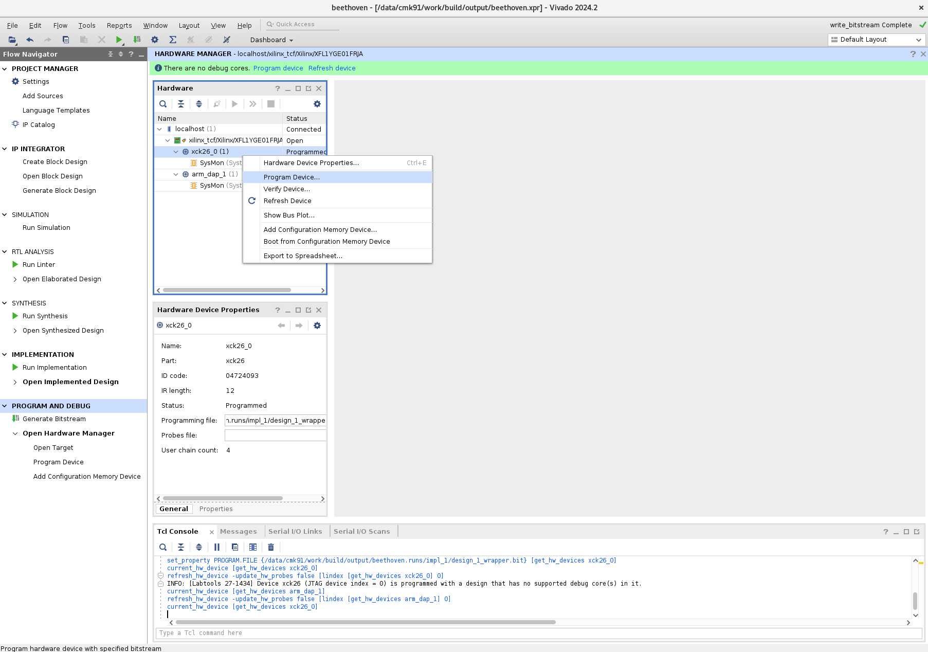This screenshot has width=928, height=652.
Task: Open the Flow menu
Action: coord(60,25)
